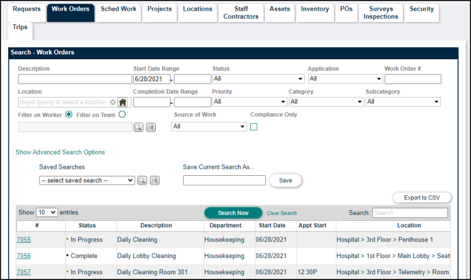Click the Description input field
The width and height of the screenshot is (471, 280).
click(75, 79)
